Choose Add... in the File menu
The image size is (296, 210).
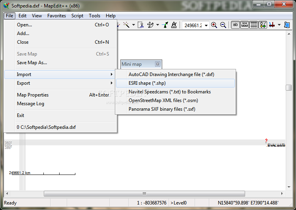pos(60,33)
